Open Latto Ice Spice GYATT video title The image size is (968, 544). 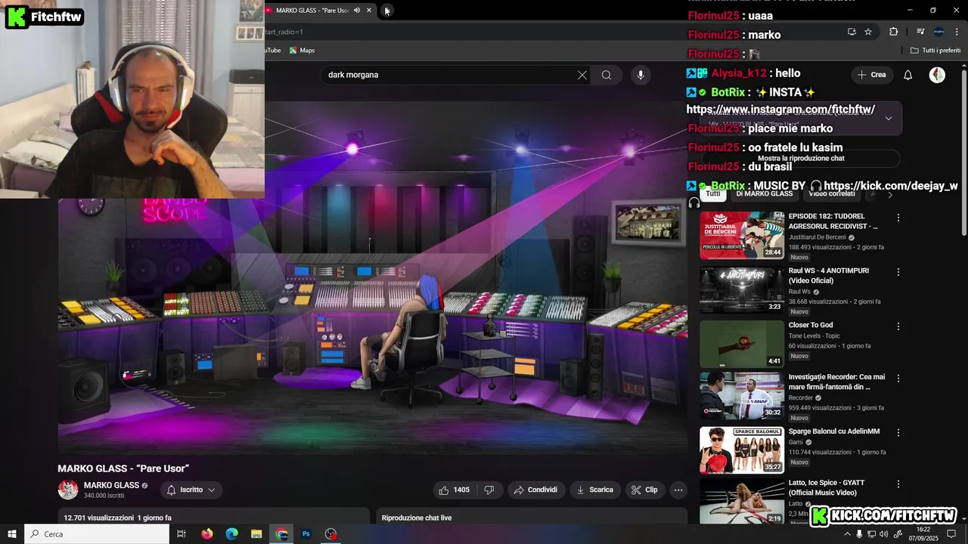827,487
